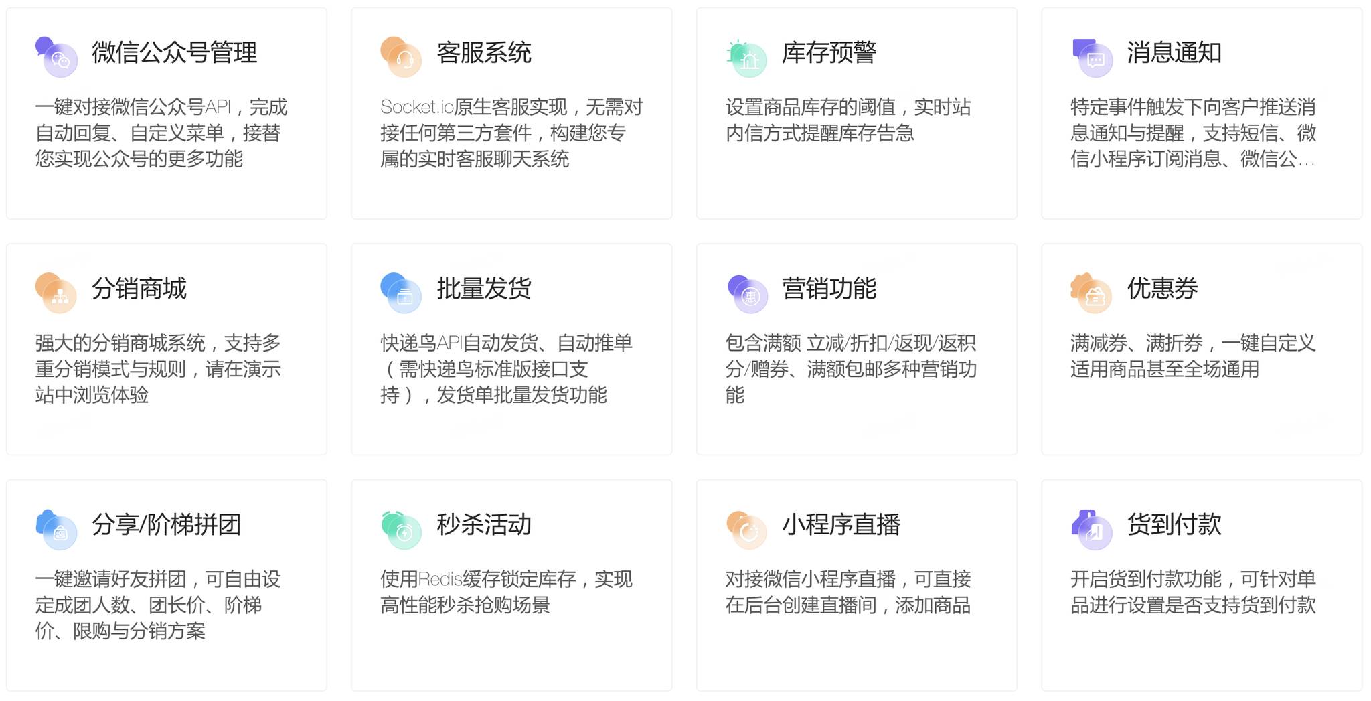Open the 微信公众号管理 heading

click(x=174, y=53)
